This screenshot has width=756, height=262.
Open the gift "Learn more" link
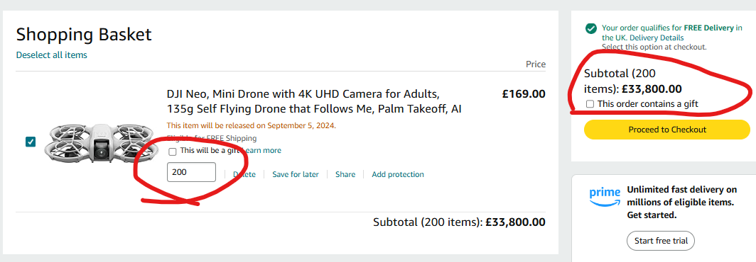tap(261, 150)
